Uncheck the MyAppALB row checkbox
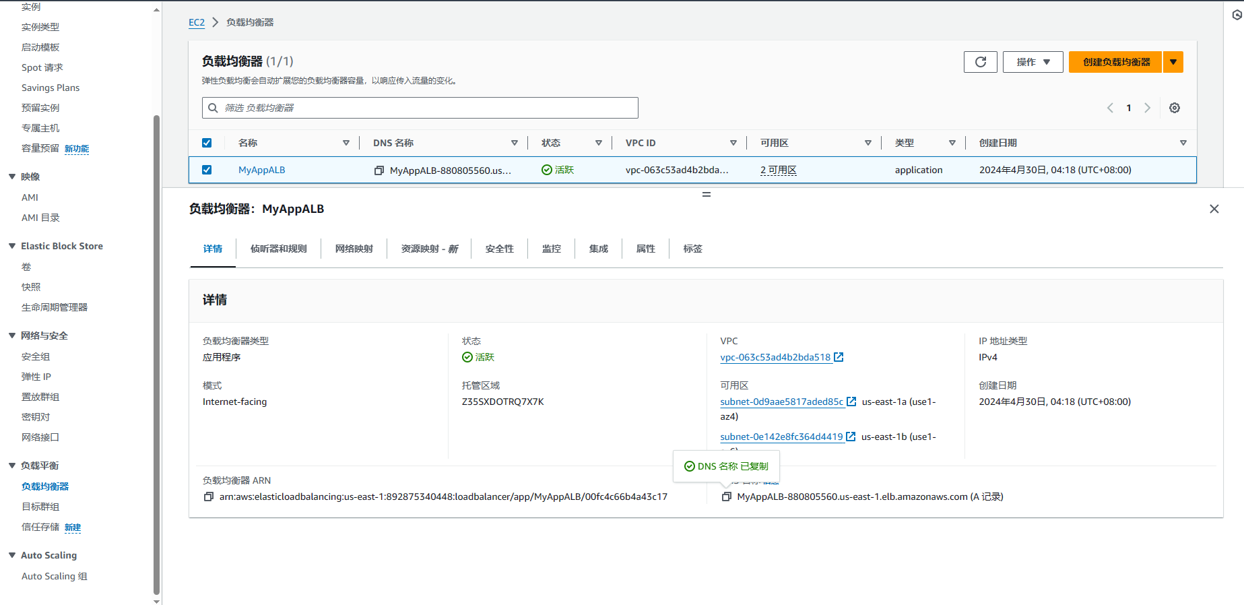1244x605 pixels. 207,170
